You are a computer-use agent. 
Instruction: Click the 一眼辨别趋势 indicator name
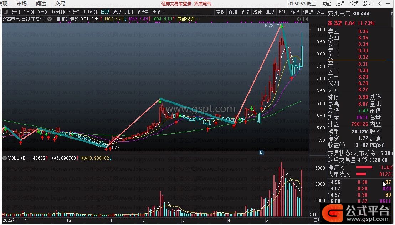pos(66,19)
